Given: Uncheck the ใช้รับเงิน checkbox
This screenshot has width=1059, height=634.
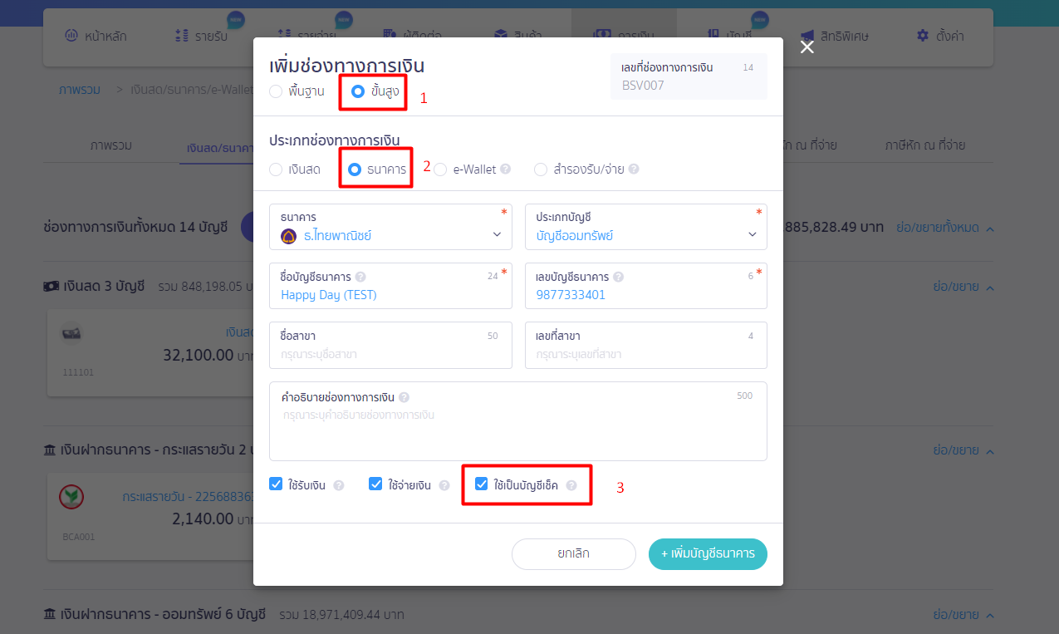Looking at the screenshot, I should 277,484.
